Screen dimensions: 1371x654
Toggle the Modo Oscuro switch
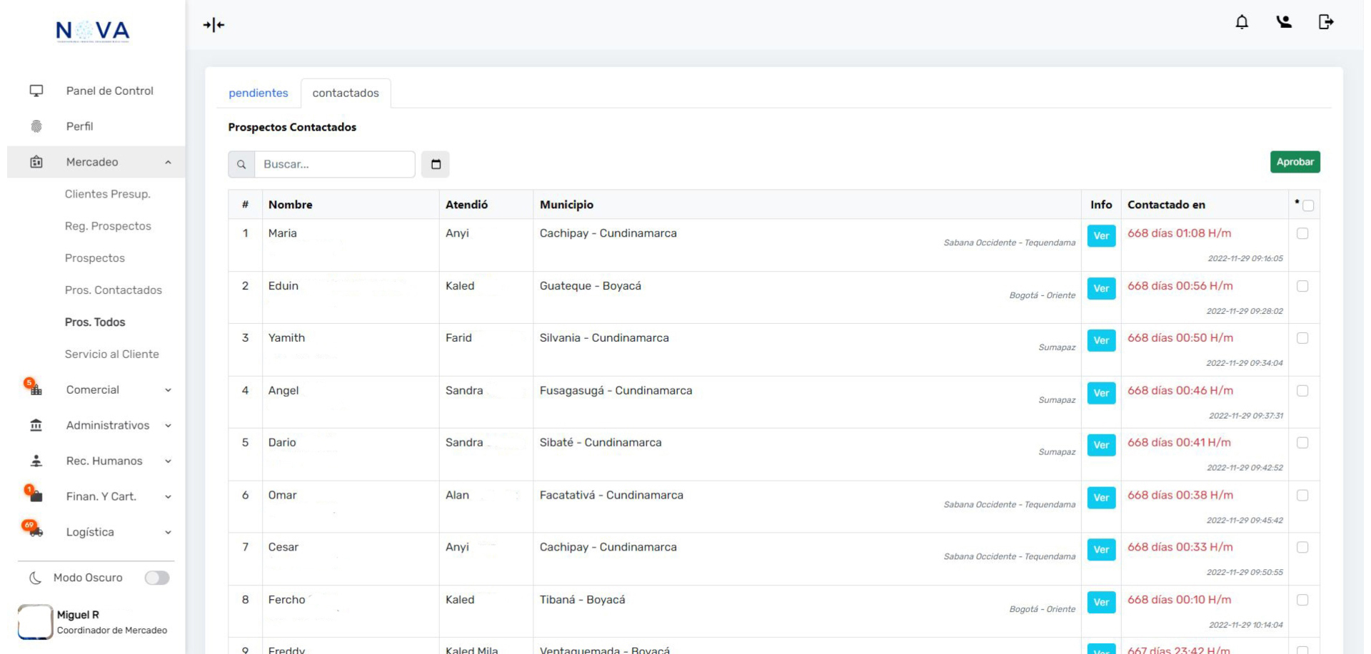coord(157,578)
